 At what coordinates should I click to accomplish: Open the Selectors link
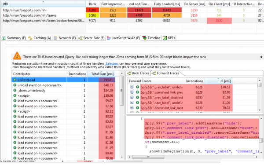[112, 64]
